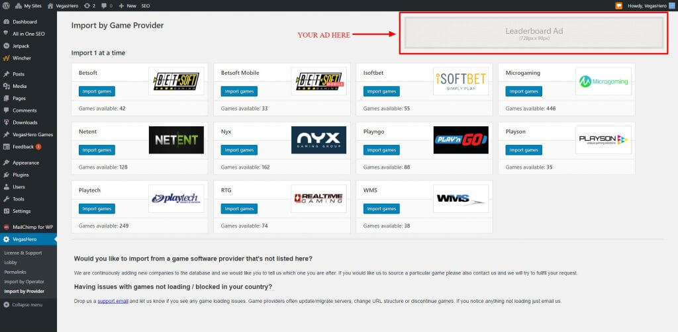The height and width of the screenshot is (332, 678).
Task: Import games from Playson
Action: [524, 150]
